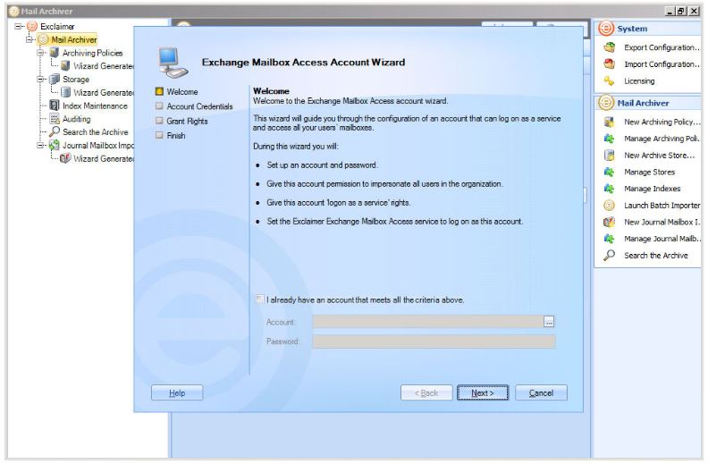Viewport: 708px width, 464px height.
Task: Select Wizard Generated under Journal Mailbox Import
Action: (x=104, y=158)
